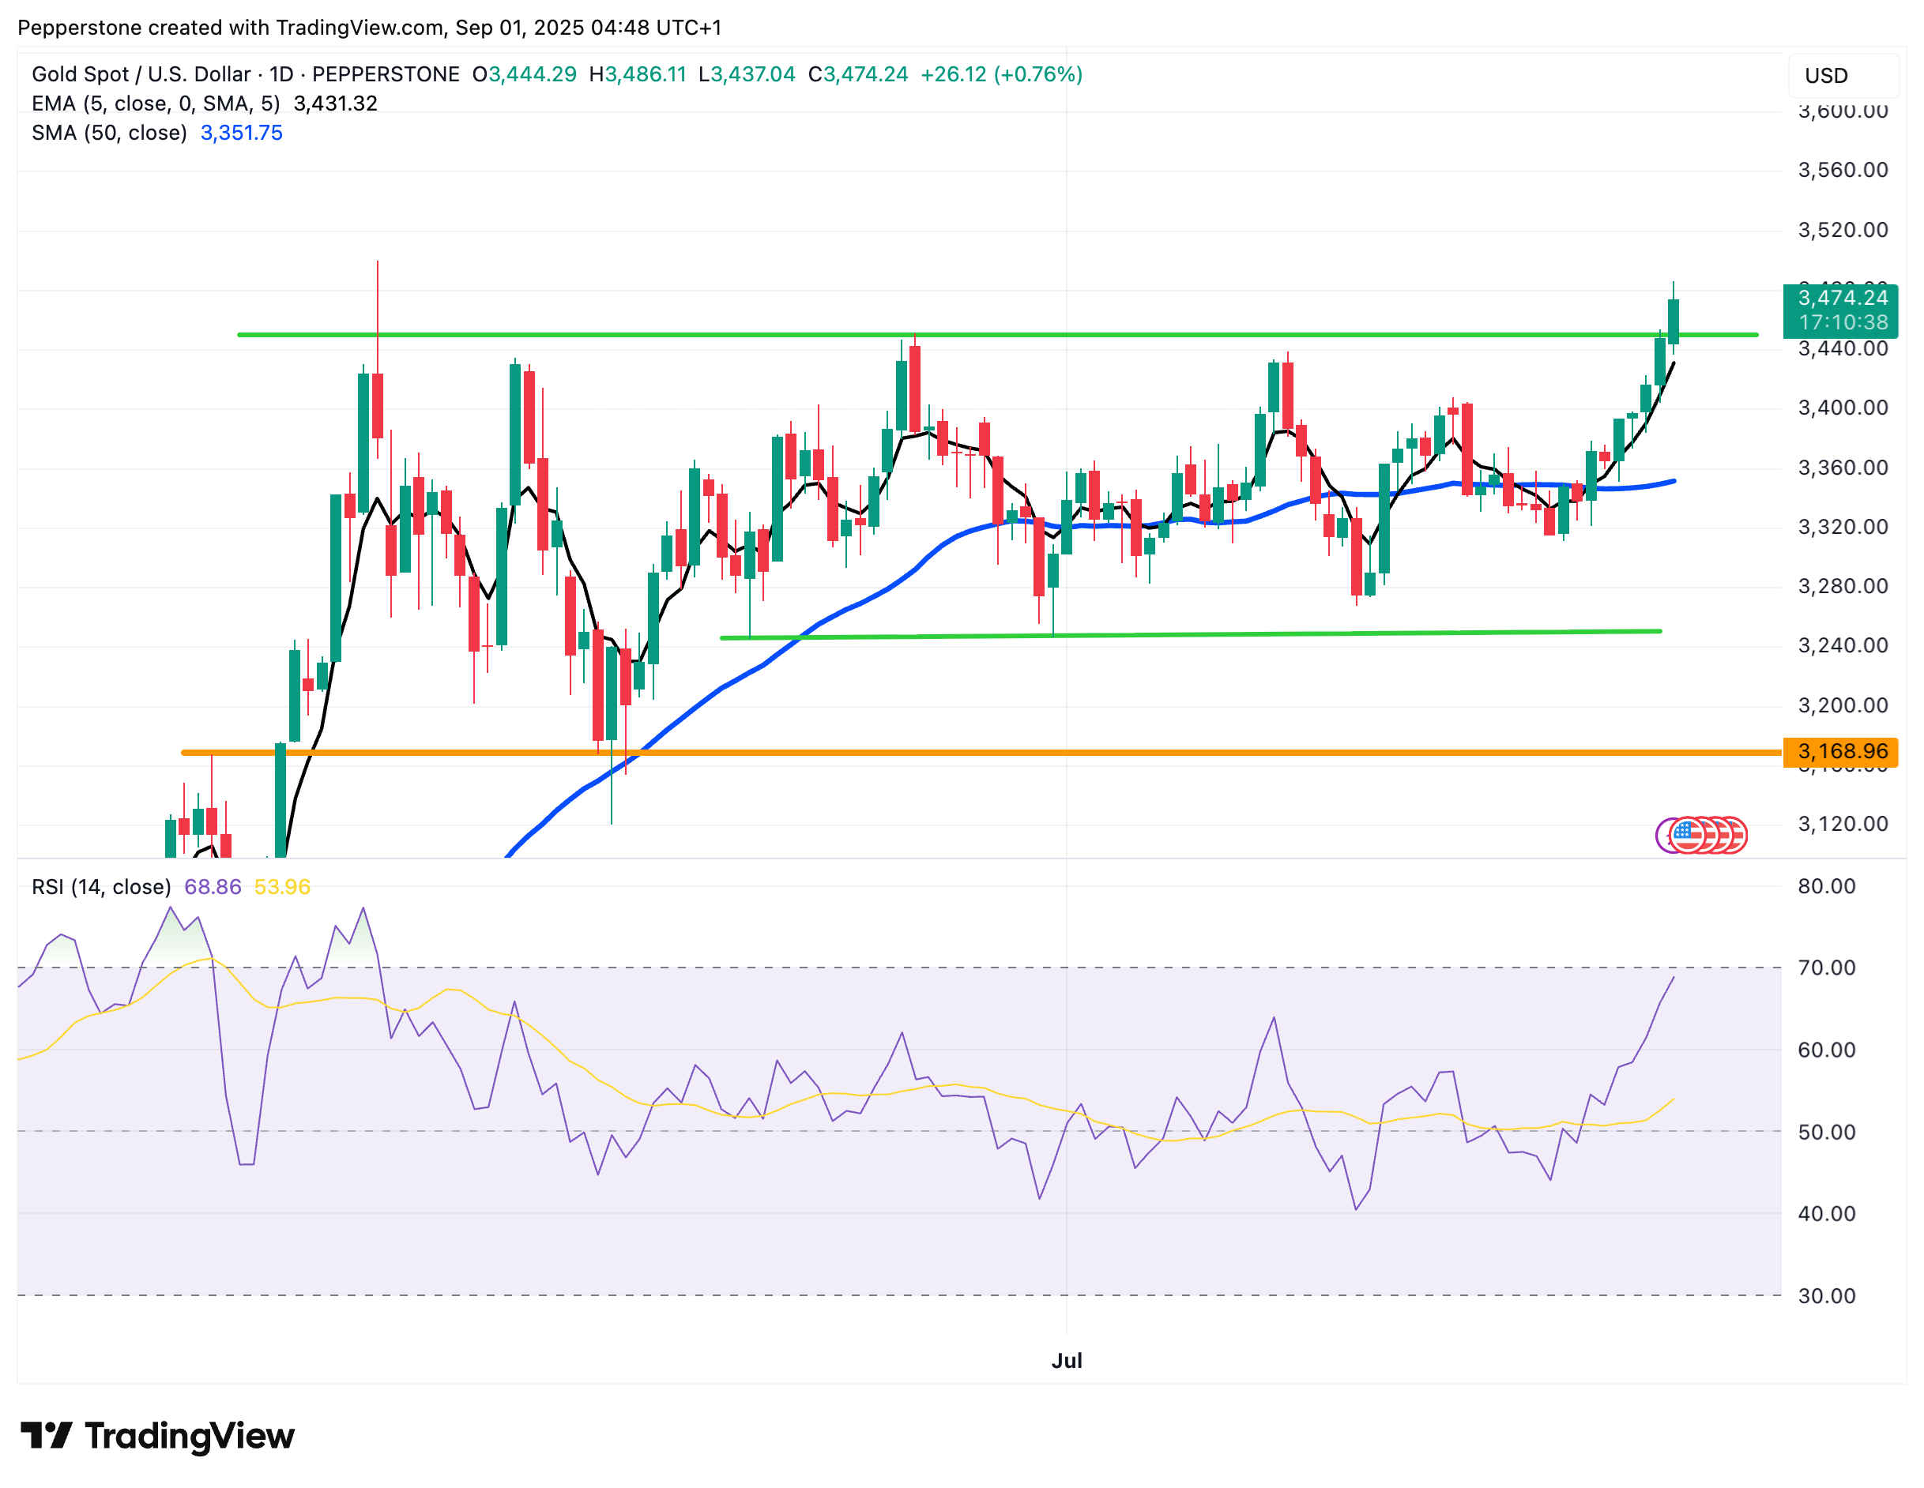Click the EMA value 3,431.32

pos(336,103)
